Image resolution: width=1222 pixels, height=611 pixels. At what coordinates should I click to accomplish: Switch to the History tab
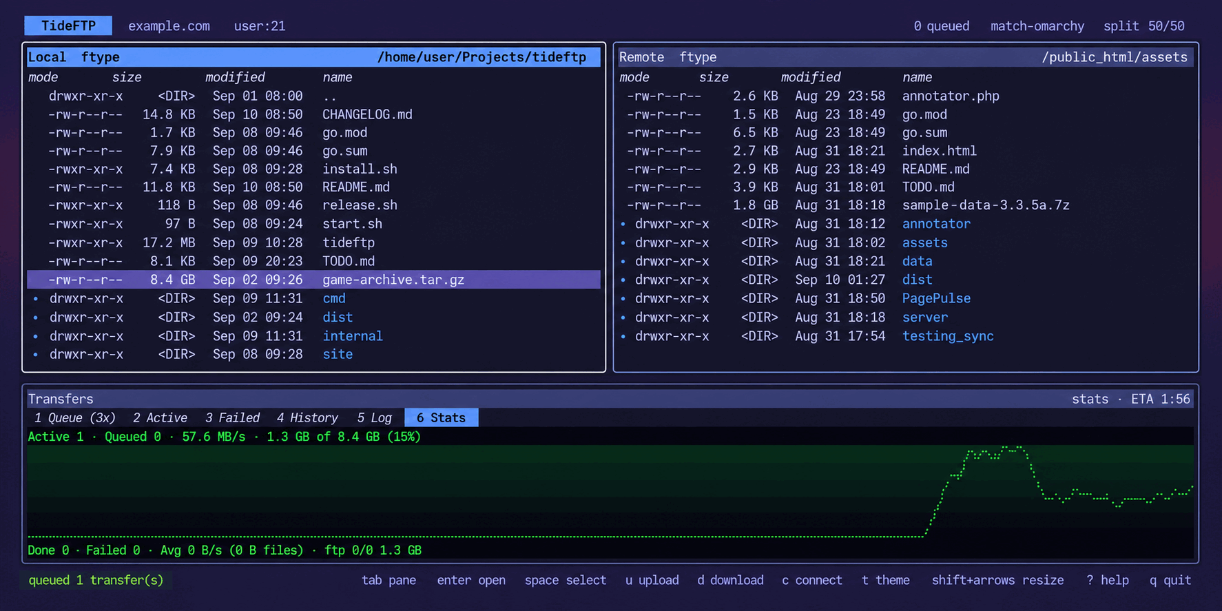[x=307, y=417]
